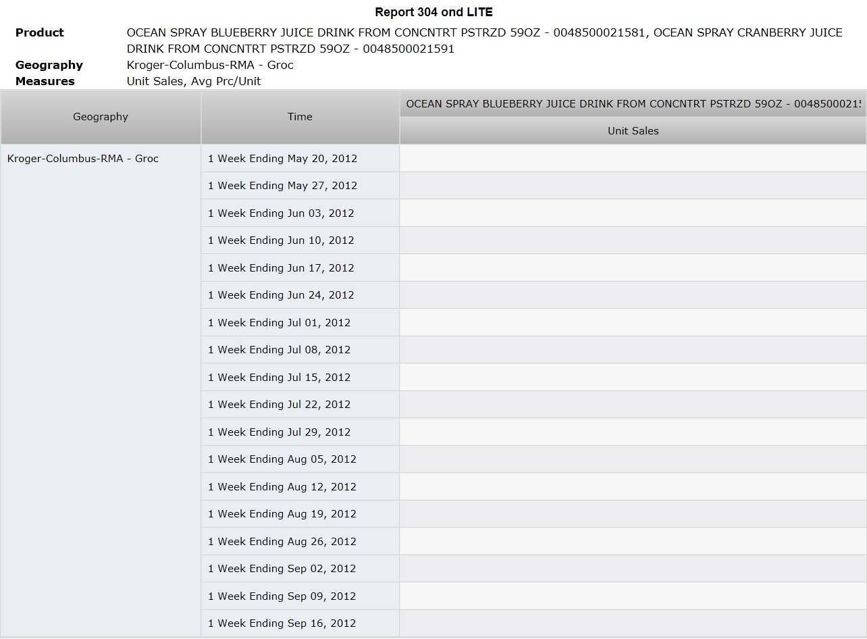
Task: Select row 1 Week Ending Aug 19, 2012
Action: (300, 514)
